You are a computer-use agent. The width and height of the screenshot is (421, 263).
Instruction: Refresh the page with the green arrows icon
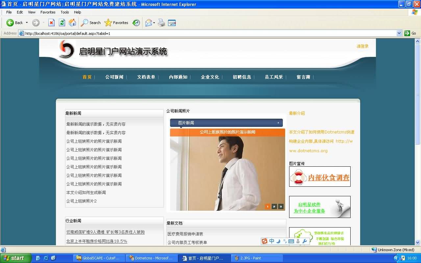pyautogui.click(x=62, y=23)
